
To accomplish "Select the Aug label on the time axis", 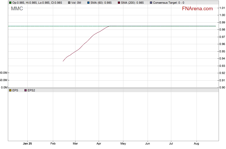I will 196,144.
